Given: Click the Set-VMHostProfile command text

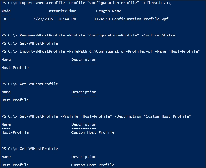Looking at the screenshot, I should pyautogui.click(x=39, y=116).
